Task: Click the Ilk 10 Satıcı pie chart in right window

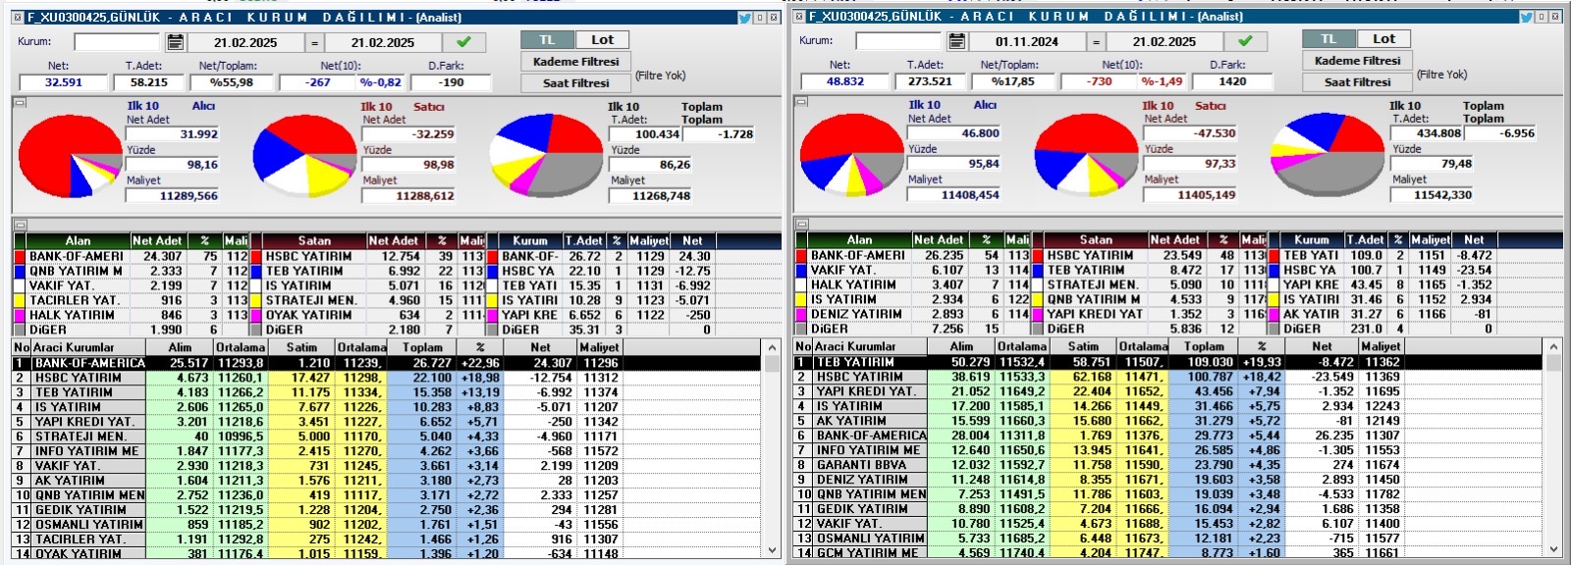Action: (x=1086, y=156)
